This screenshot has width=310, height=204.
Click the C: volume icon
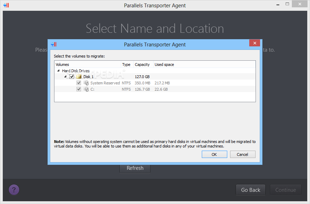tap(86, 89)
